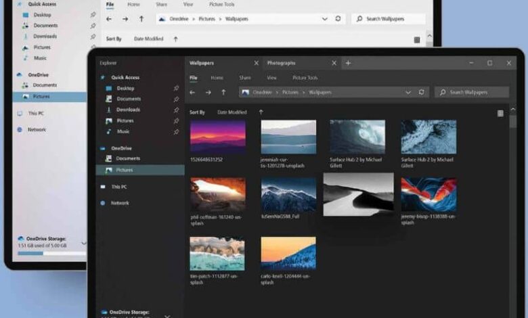Open Date Modified sort option, dark window
The height and width of the screenshot is (318, 528).
coord(232,112)
